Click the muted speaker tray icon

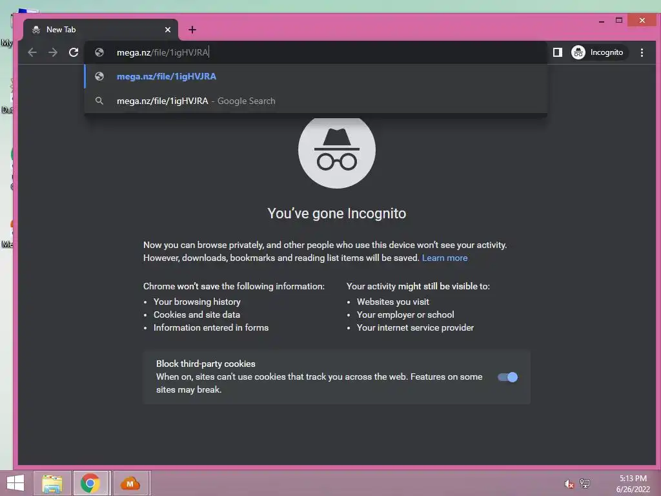[569, 484]
